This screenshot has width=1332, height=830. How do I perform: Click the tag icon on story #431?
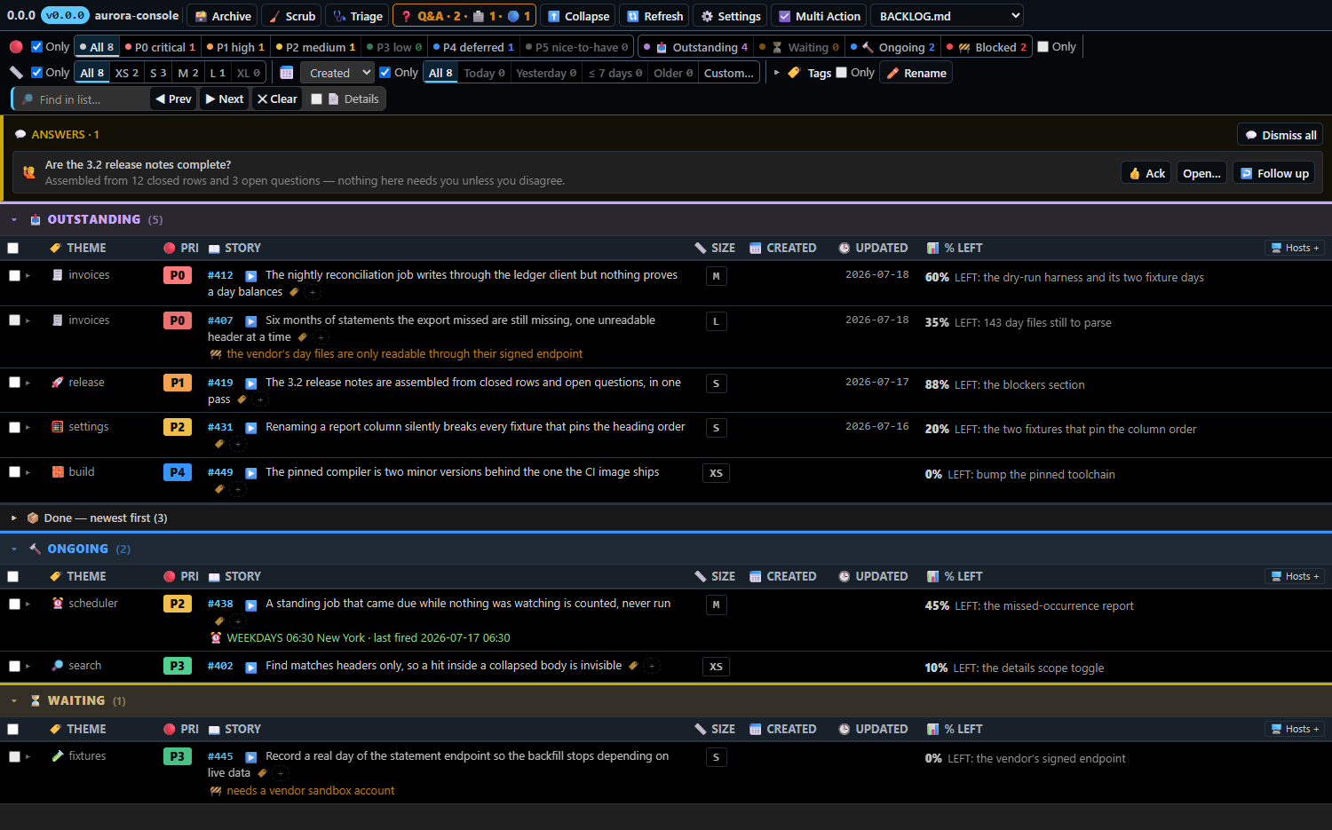219,444
